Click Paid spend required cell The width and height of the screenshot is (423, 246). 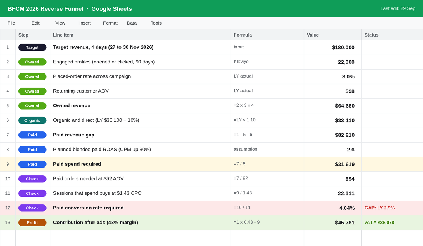[140, 164]
